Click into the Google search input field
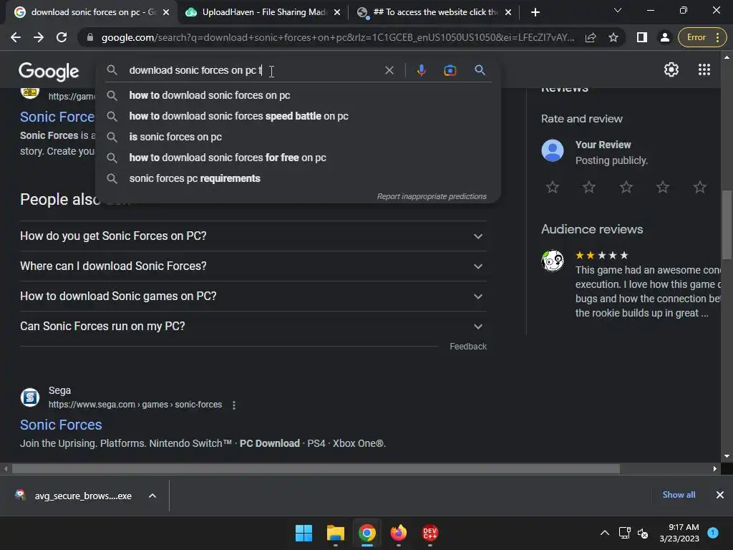This screenshot has width=733, height=550. click(x=253, y=70)
